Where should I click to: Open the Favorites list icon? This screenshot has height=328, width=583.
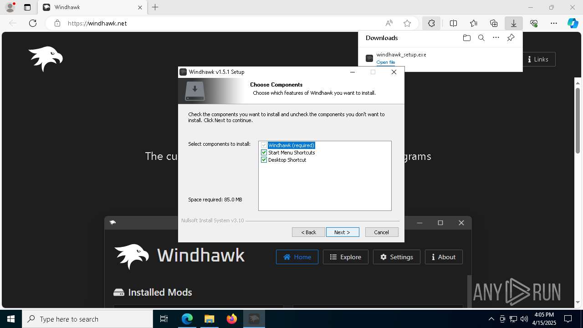tap(474, 23)
